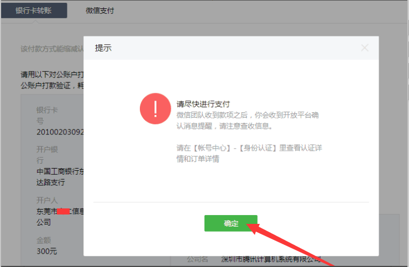Select the 银行卡转账 tab
This screenshot has width=409, height=267.
[34, 11]
